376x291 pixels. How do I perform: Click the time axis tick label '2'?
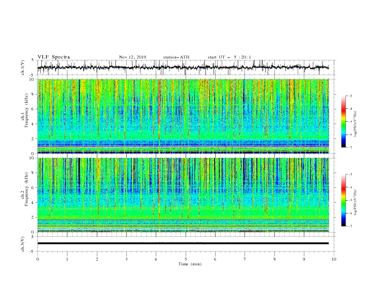tap(97, 259)
